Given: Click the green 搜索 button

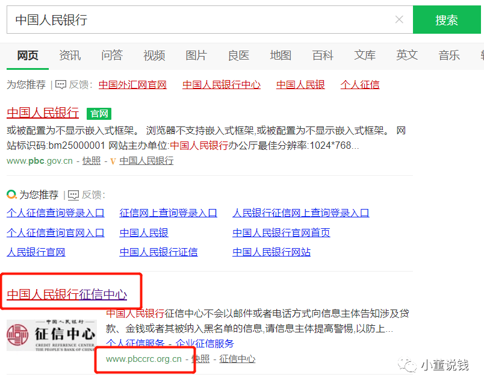Looking at the screenshot, I should pyautogui.click(x=447, y=20).
